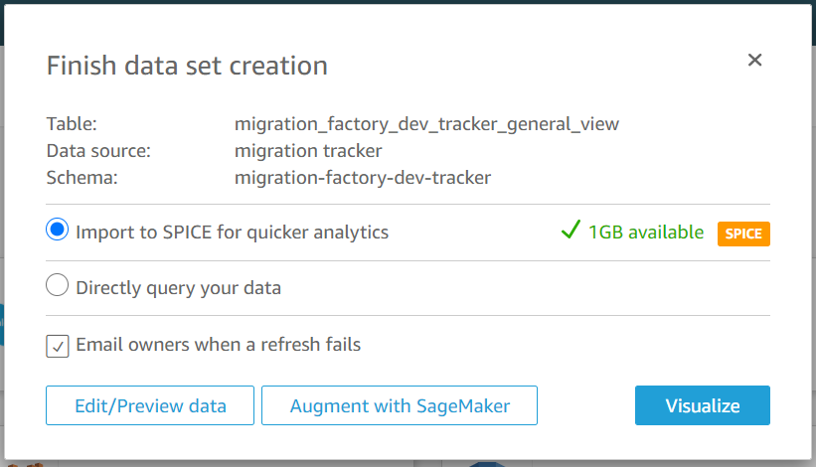Click the Table: field label
This screenshot has width=816, height=467.
pyautogui.click(x=72, y=124)
